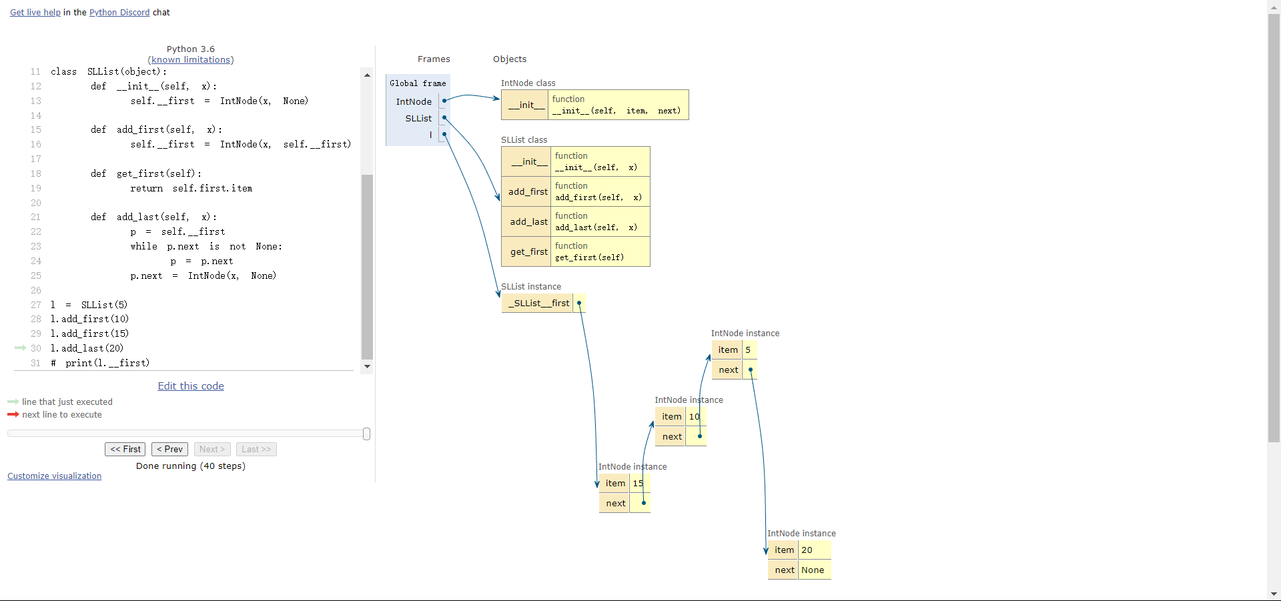Click code line 'def get_first(self):'
This screenshot has height=601, width=1281.
pos(146,173)
